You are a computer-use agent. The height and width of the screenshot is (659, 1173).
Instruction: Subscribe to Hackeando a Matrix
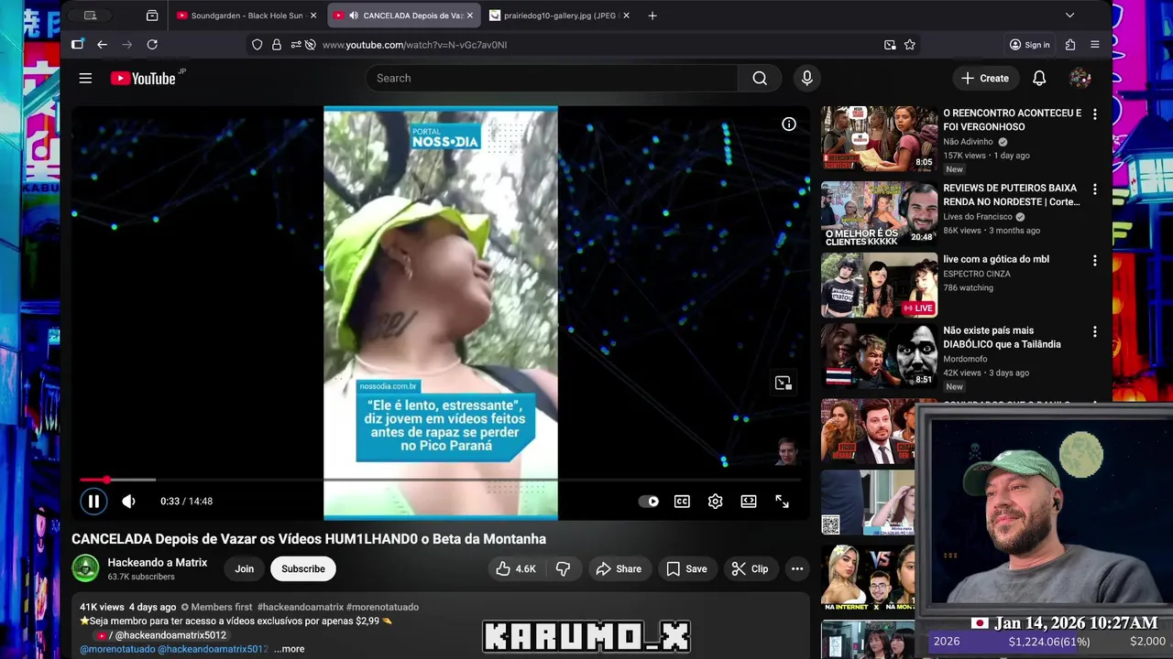(303, 568)
